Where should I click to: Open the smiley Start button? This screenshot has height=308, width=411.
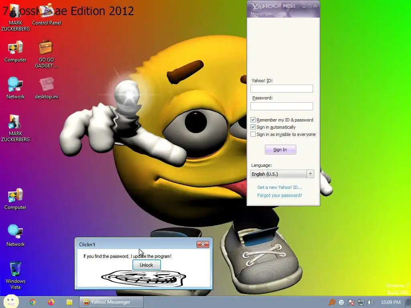click(11, 301)
